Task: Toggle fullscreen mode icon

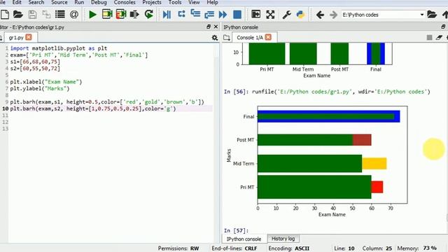Action: pyautogui.click(x=270, y=14)
